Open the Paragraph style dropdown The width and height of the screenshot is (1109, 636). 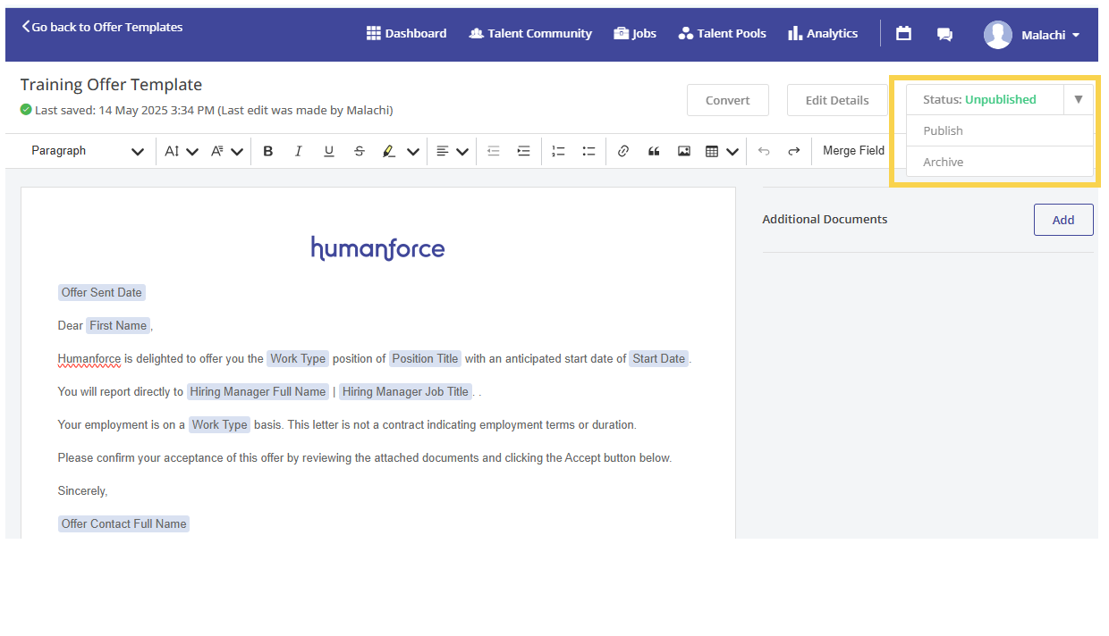pos(87,151)
